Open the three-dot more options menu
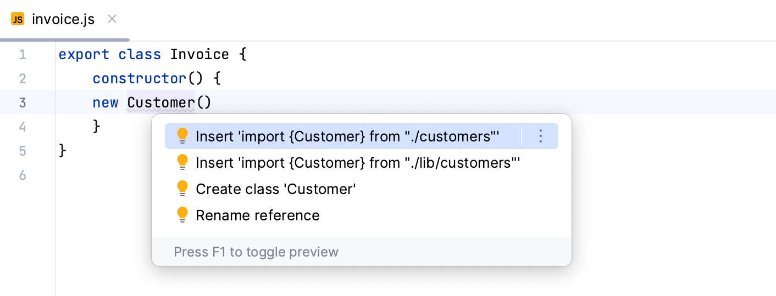Viewport: 776px width, 296px height. pyautogui.click(x=540, y=136)
